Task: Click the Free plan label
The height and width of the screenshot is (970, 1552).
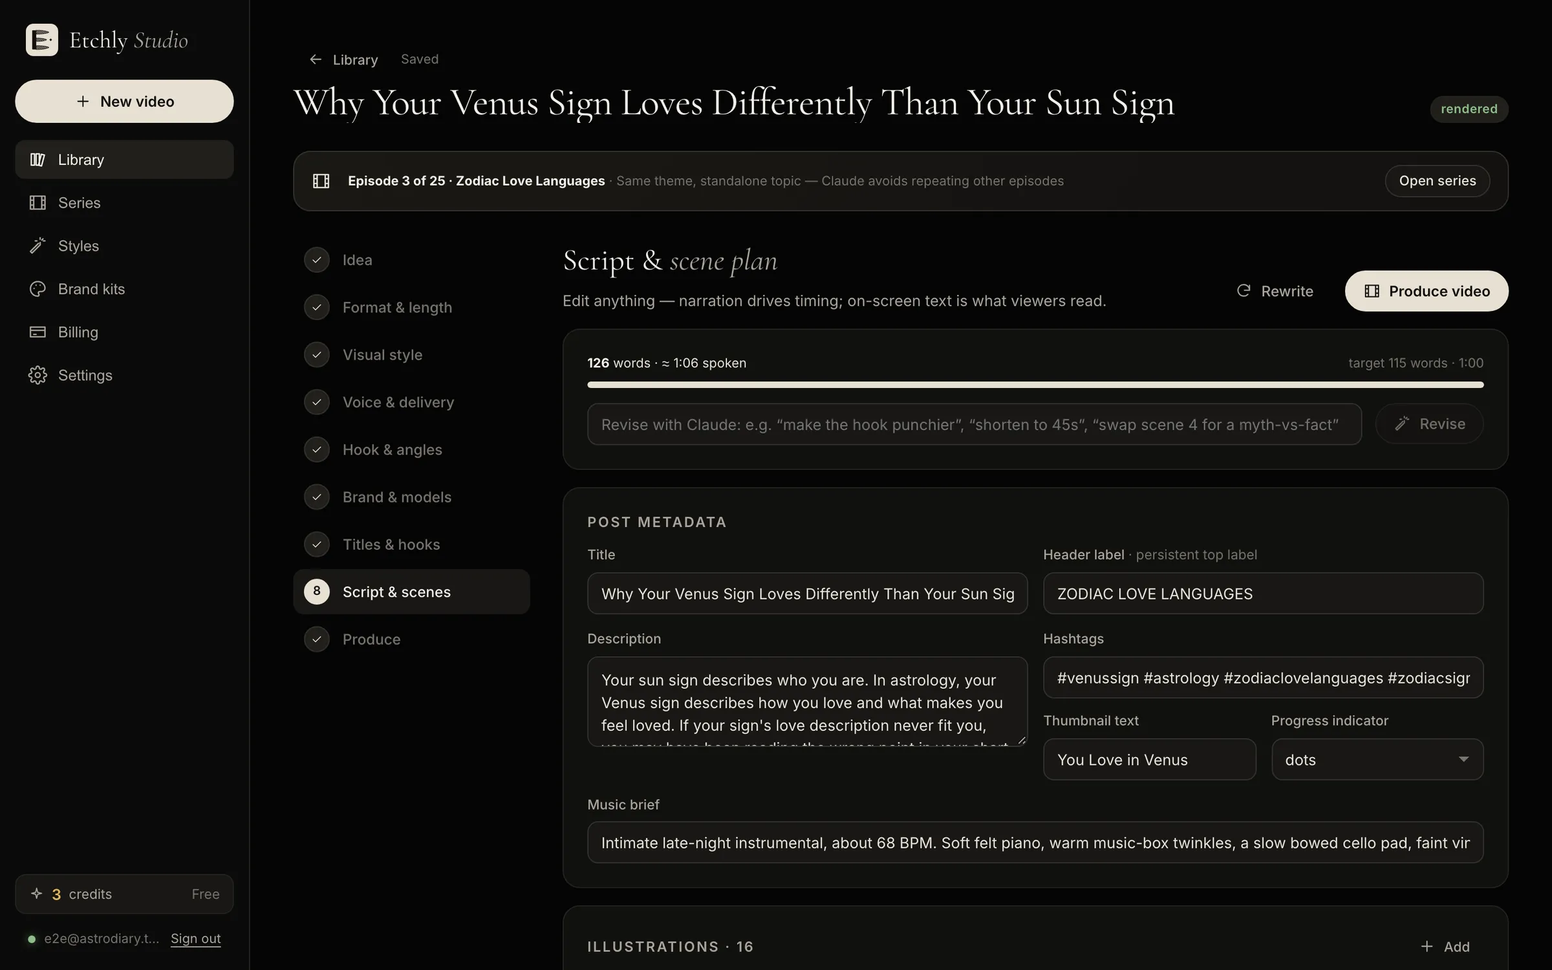Action: (x=206, y=894)
